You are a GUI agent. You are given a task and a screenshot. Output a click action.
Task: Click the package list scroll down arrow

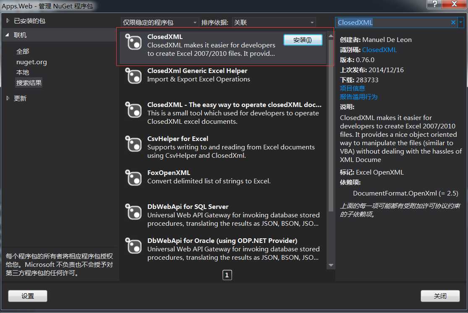(x=331, y=265)
